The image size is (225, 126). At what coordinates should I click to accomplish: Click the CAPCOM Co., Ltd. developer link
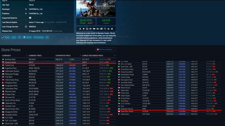36,9
